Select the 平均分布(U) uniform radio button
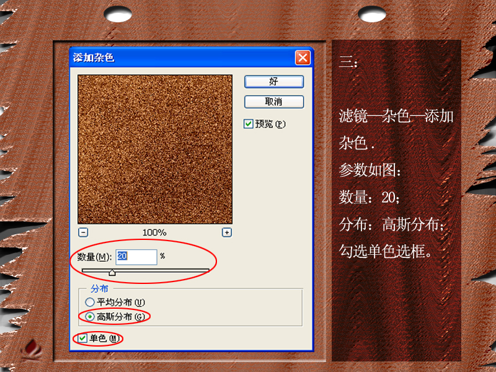This screenshot has height=372, width=496. (x=89, y=302)
